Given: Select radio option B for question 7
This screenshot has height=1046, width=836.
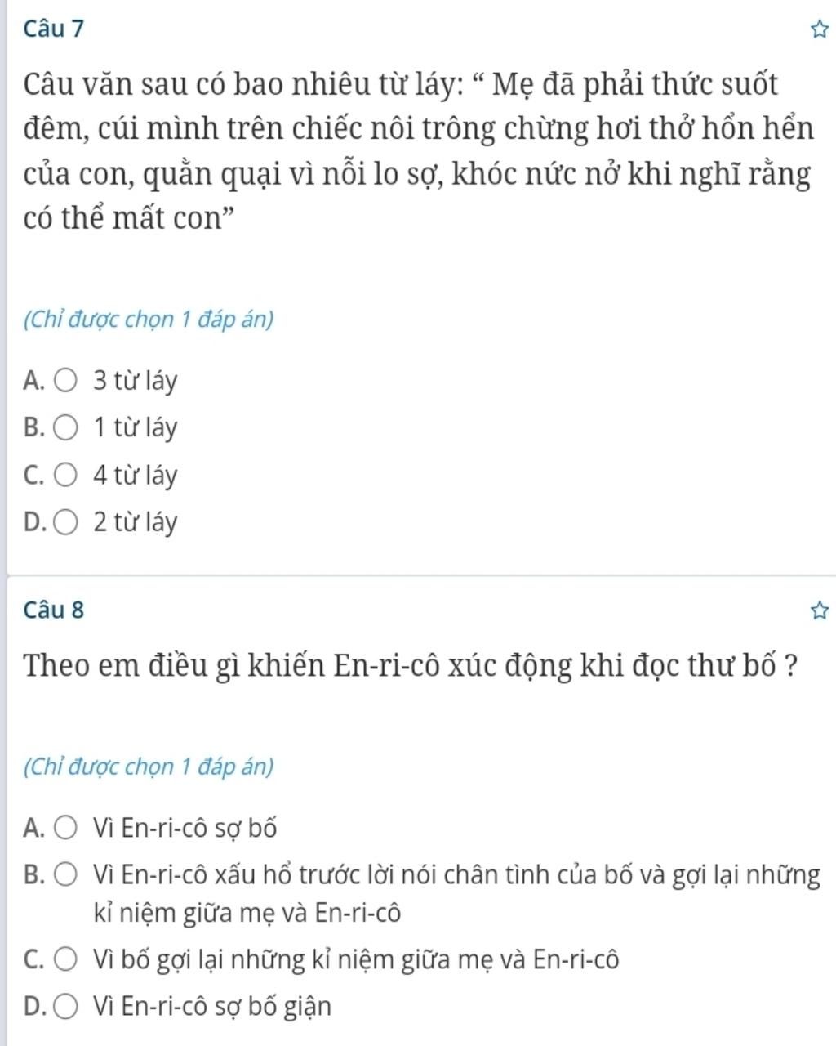Looking at the screenshot, I should click(66, 427).
